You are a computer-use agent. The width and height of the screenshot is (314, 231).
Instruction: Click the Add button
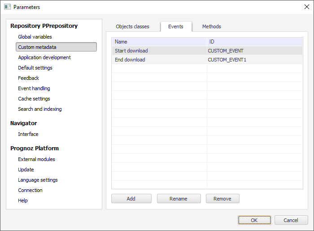coord(131,199)
